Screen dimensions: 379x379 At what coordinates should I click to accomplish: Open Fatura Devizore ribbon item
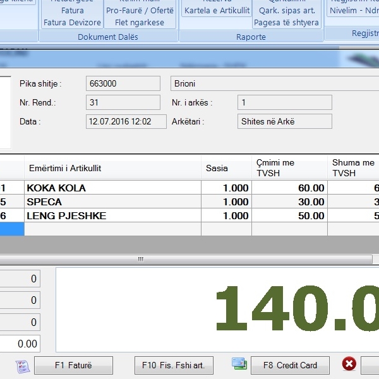(72, 23)
